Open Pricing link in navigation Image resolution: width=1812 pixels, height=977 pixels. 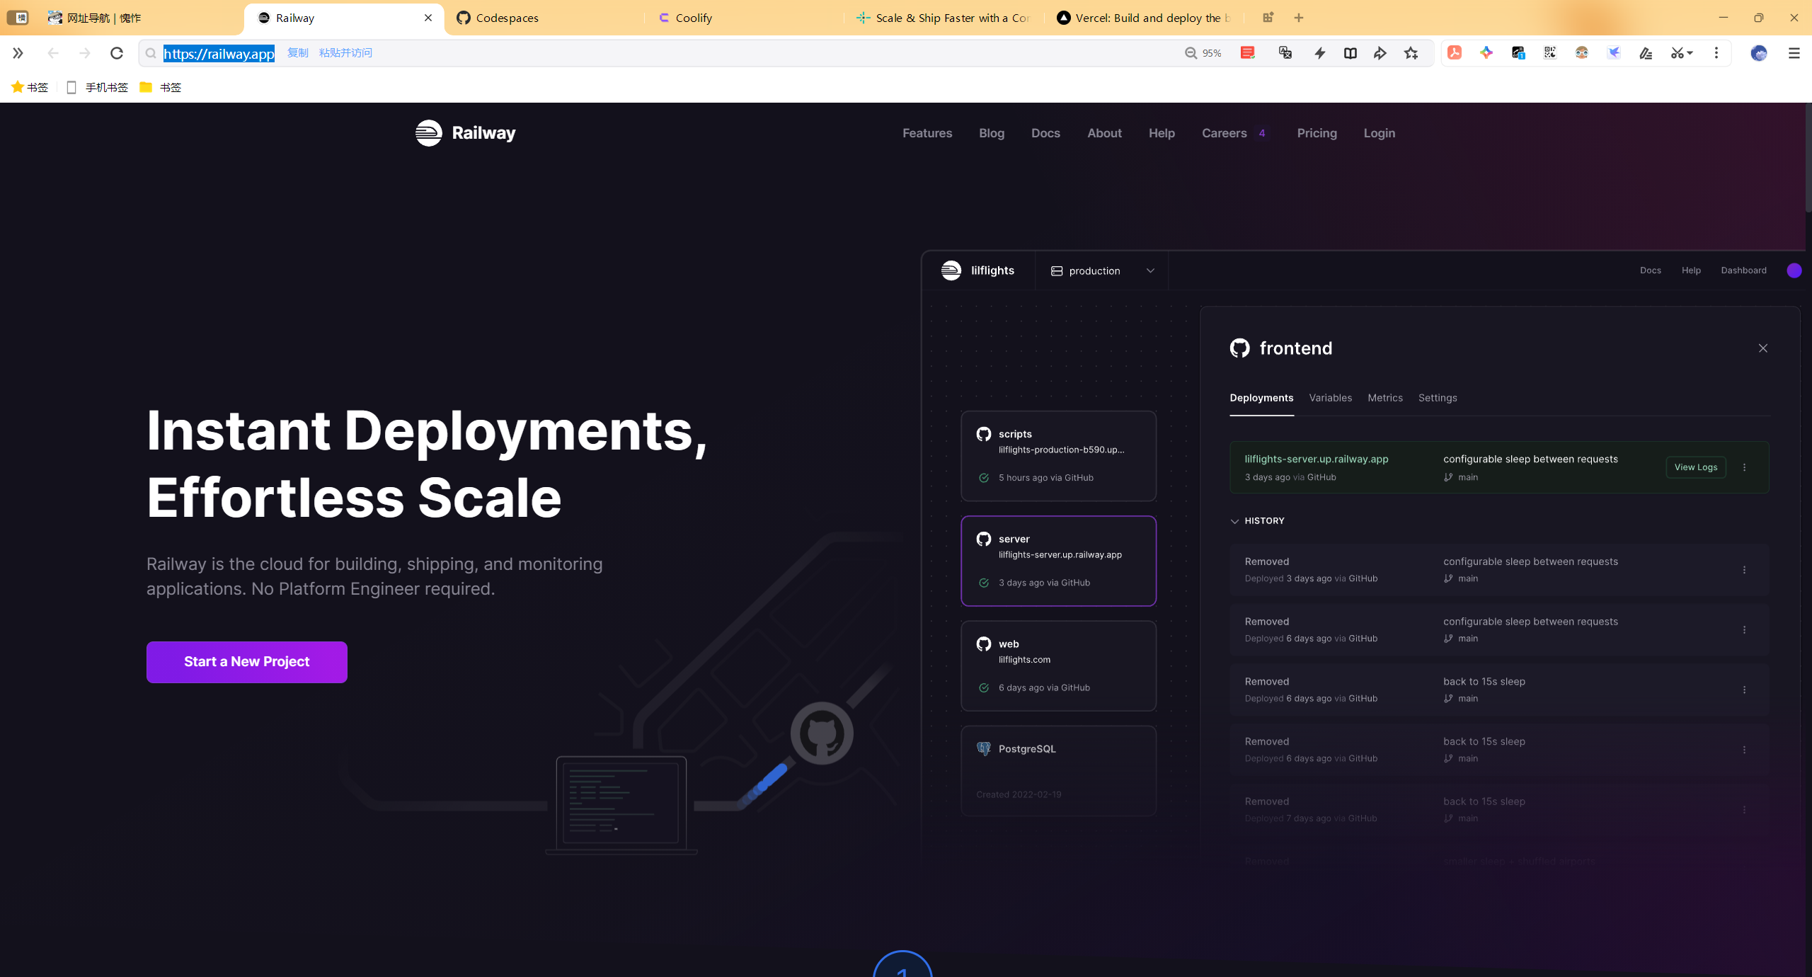tap(1317, 133)
